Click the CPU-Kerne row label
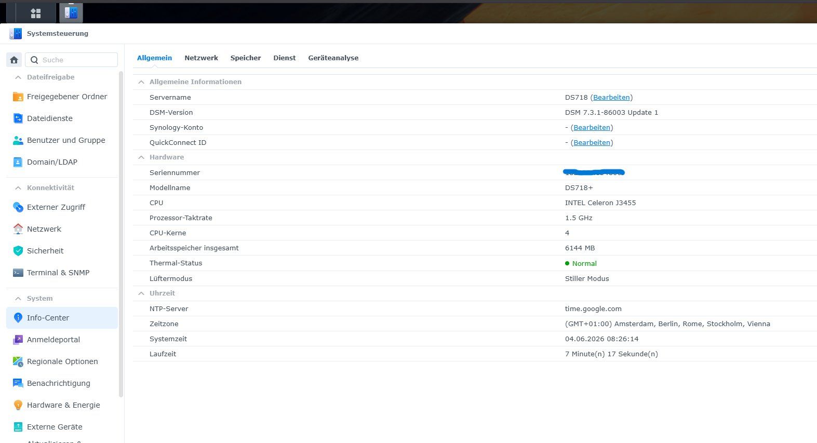This screenshot has width=817, height=443. tap(168, 233)
